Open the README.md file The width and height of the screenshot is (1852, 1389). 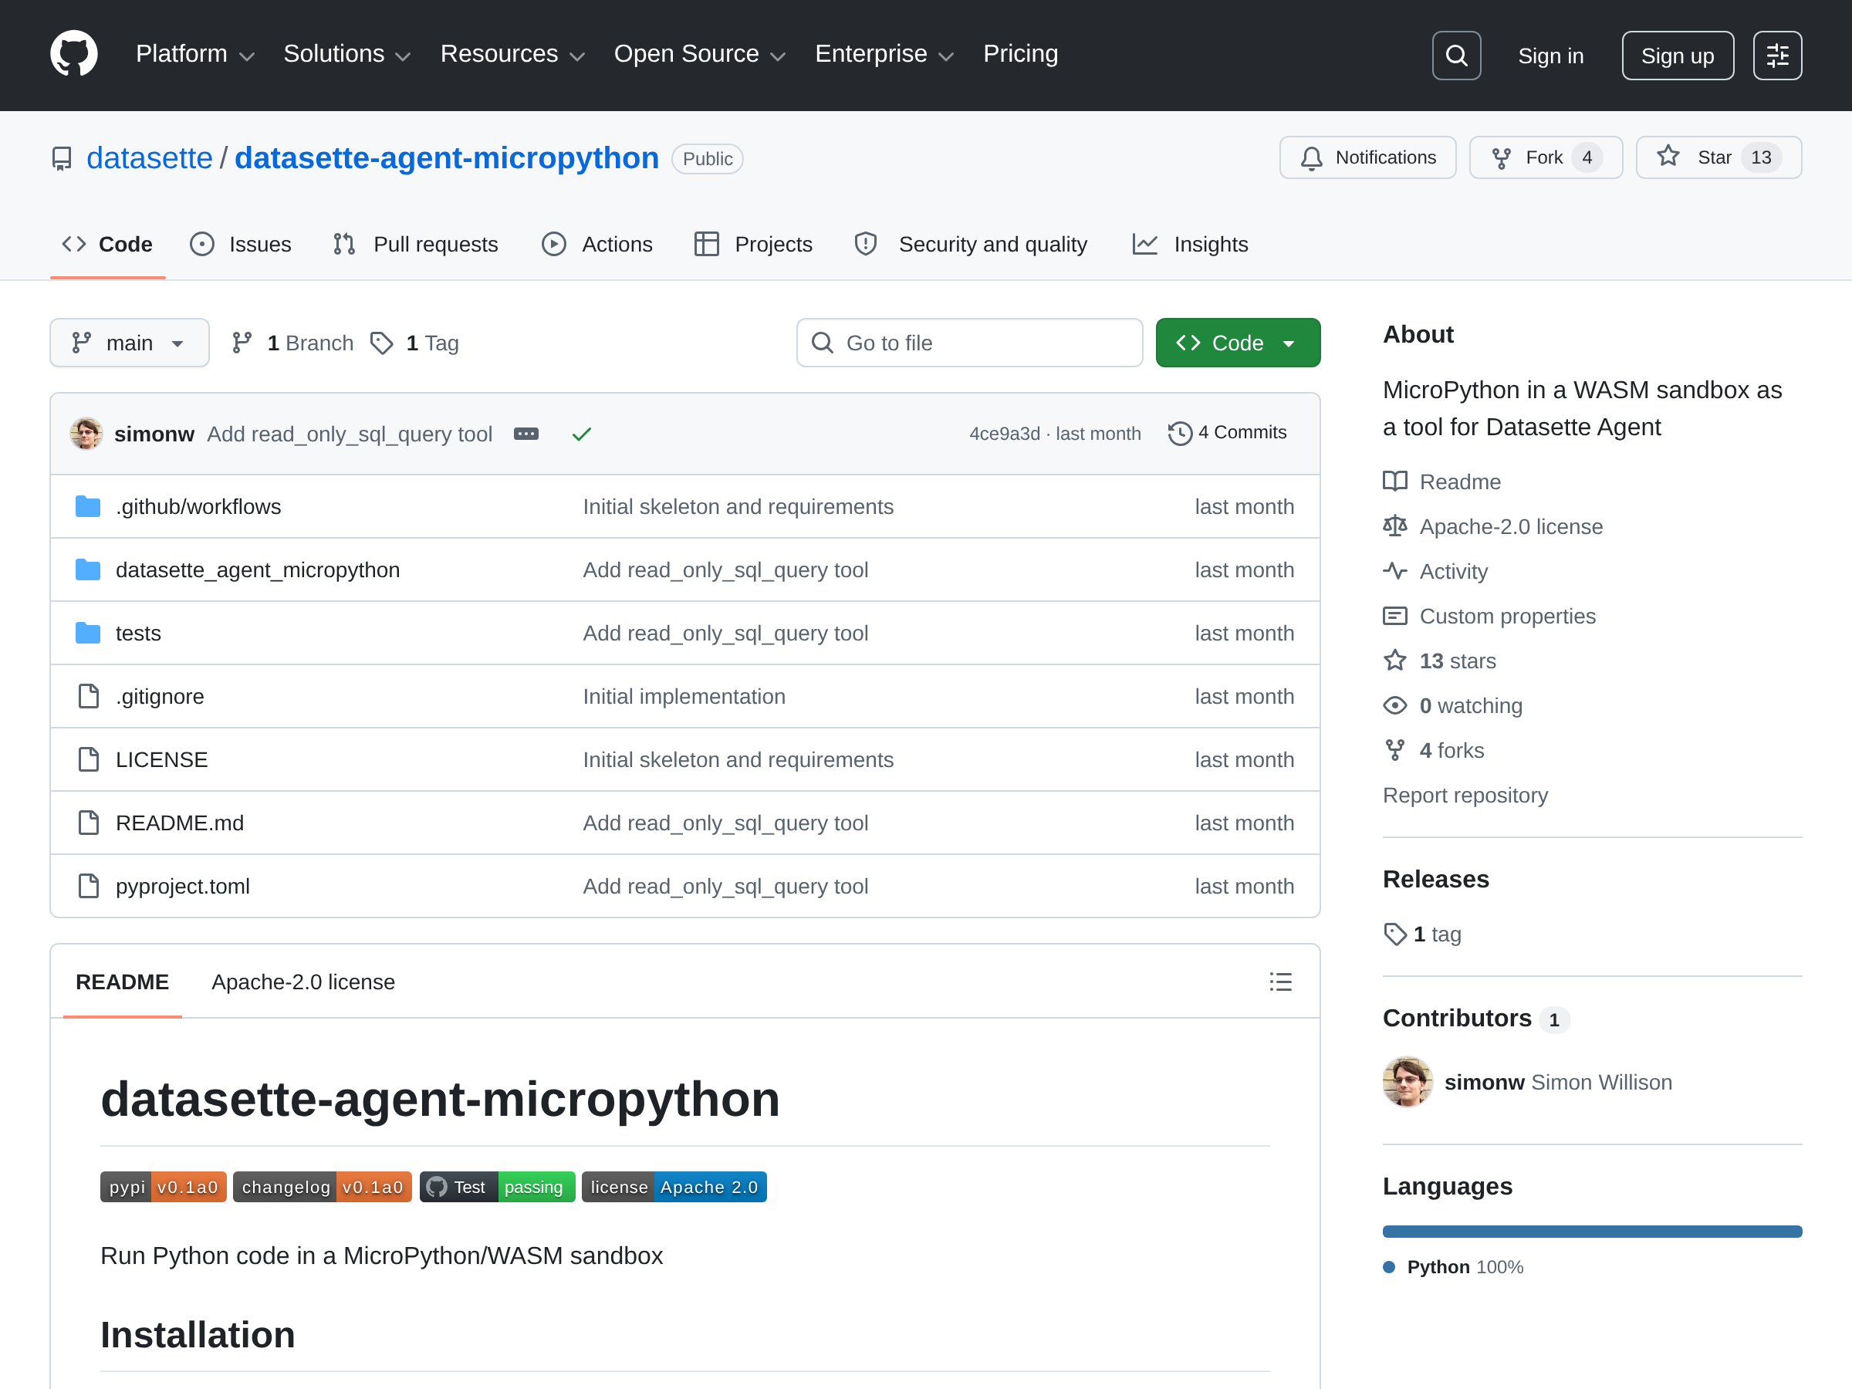coord(180,823)
